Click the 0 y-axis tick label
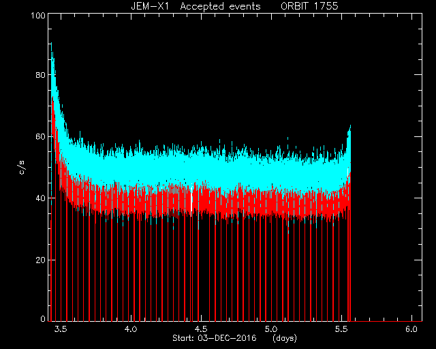Image resolution: width=436 pixels, height=349 pixels. [43, 319]
